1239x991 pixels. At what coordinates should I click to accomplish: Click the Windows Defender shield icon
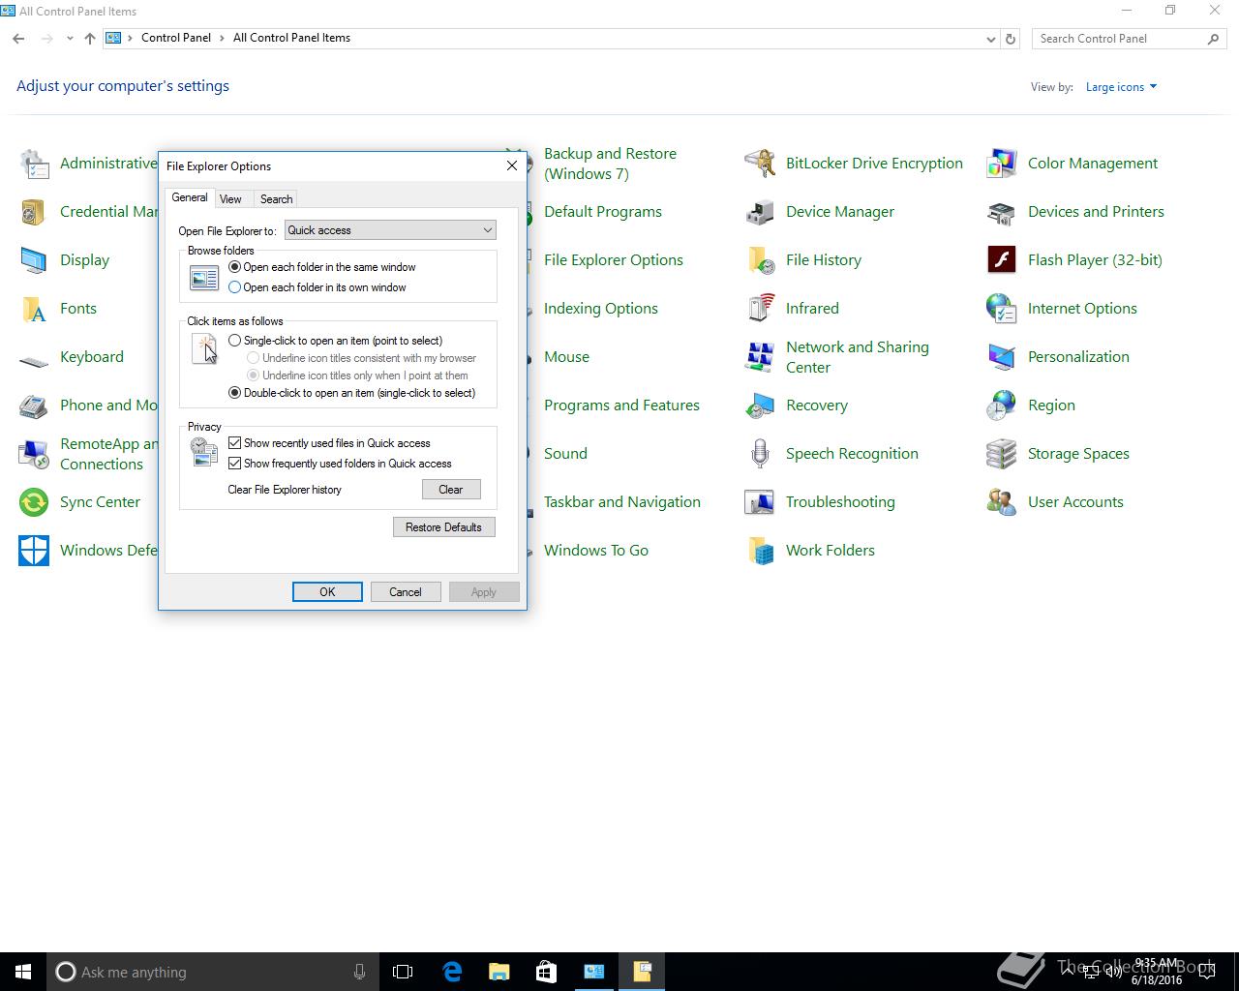[x=34, y=551]
